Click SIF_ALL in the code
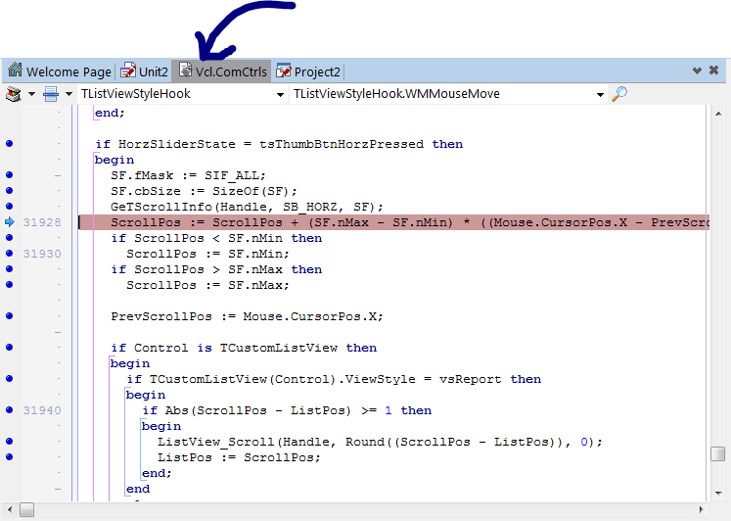This screenshot has height=521, width=731. click(231, 175)
